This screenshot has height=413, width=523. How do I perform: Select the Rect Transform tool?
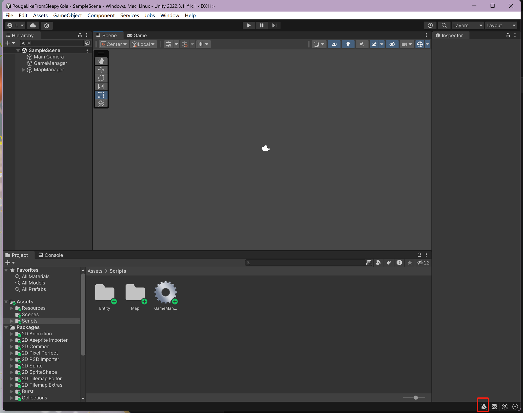click(x=101, y=95)
